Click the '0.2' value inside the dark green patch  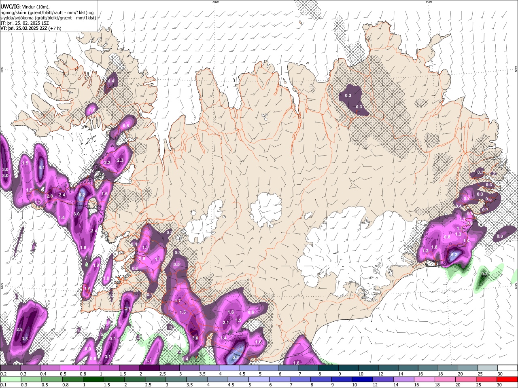[x=484, y=274]
